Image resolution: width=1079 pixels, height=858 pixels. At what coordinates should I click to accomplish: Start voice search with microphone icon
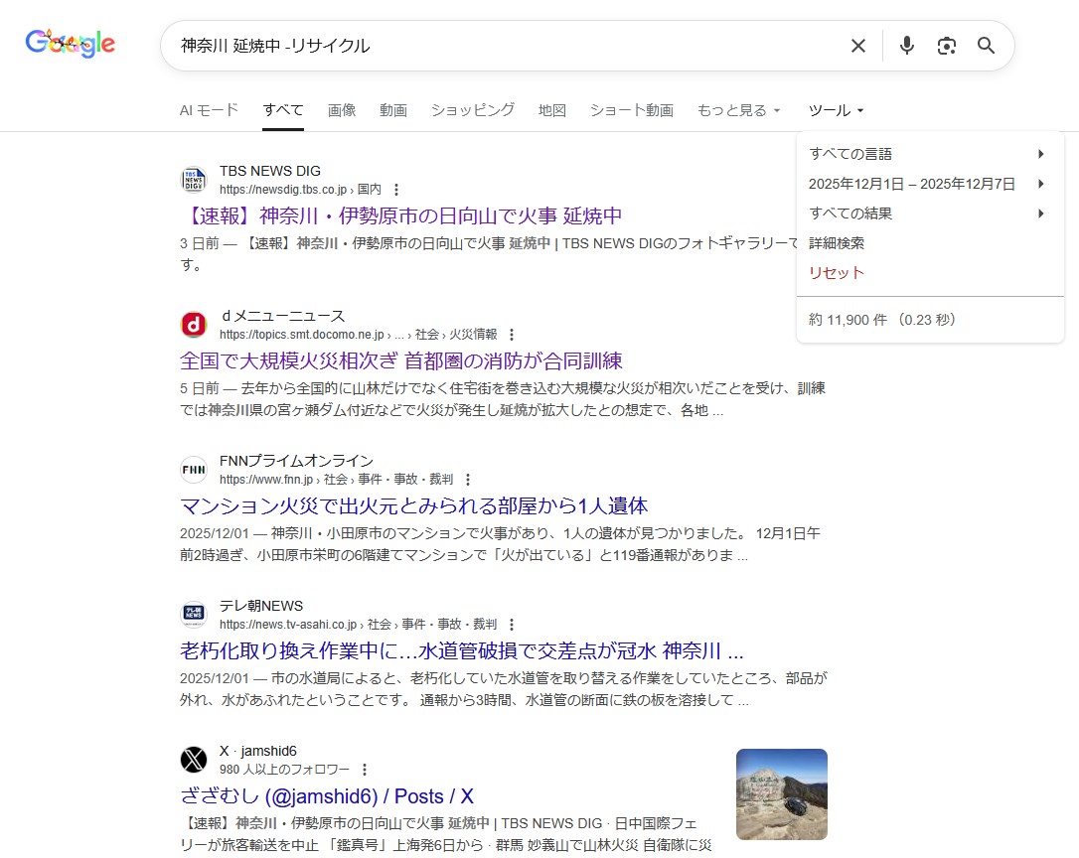tap(906, 46)
